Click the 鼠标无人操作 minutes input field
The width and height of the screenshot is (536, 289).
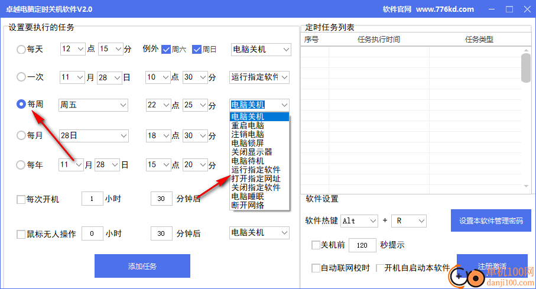tap(161, 233)
